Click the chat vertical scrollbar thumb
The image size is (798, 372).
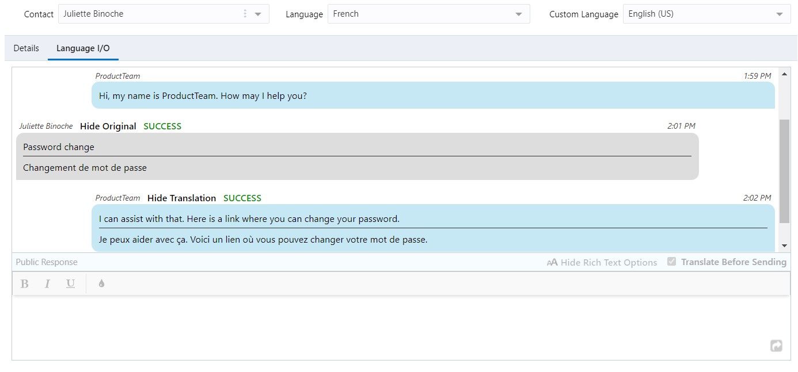click(x=784, y=171)
